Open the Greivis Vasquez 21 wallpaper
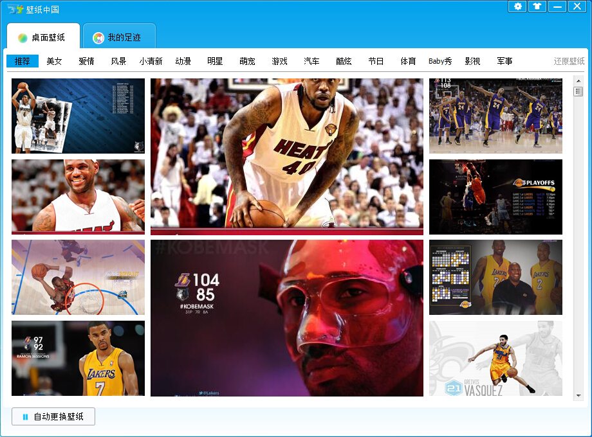 [x=495, y=358]
